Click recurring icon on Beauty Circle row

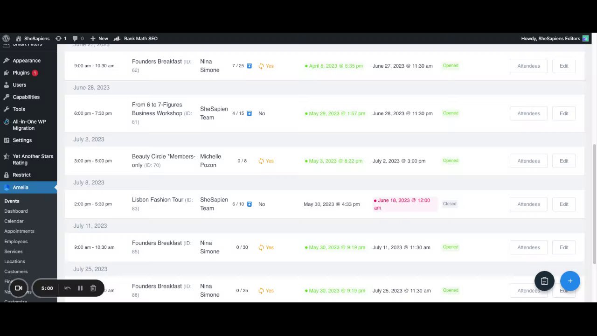click(x=261, y=161)
